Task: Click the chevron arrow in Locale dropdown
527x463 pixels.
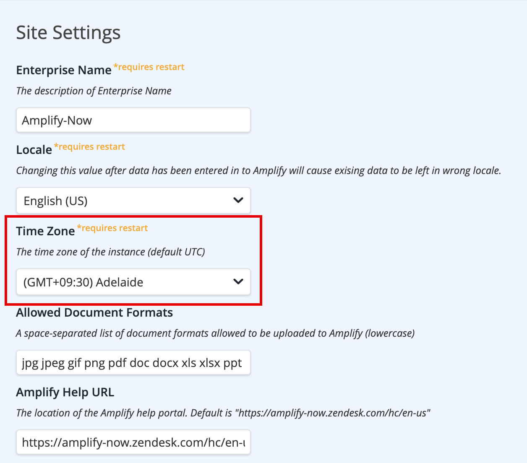Action: click(238, 200)
